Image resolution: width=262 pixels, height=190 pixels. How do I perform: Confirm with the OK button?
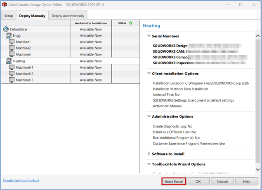click(x=198, y=181)
